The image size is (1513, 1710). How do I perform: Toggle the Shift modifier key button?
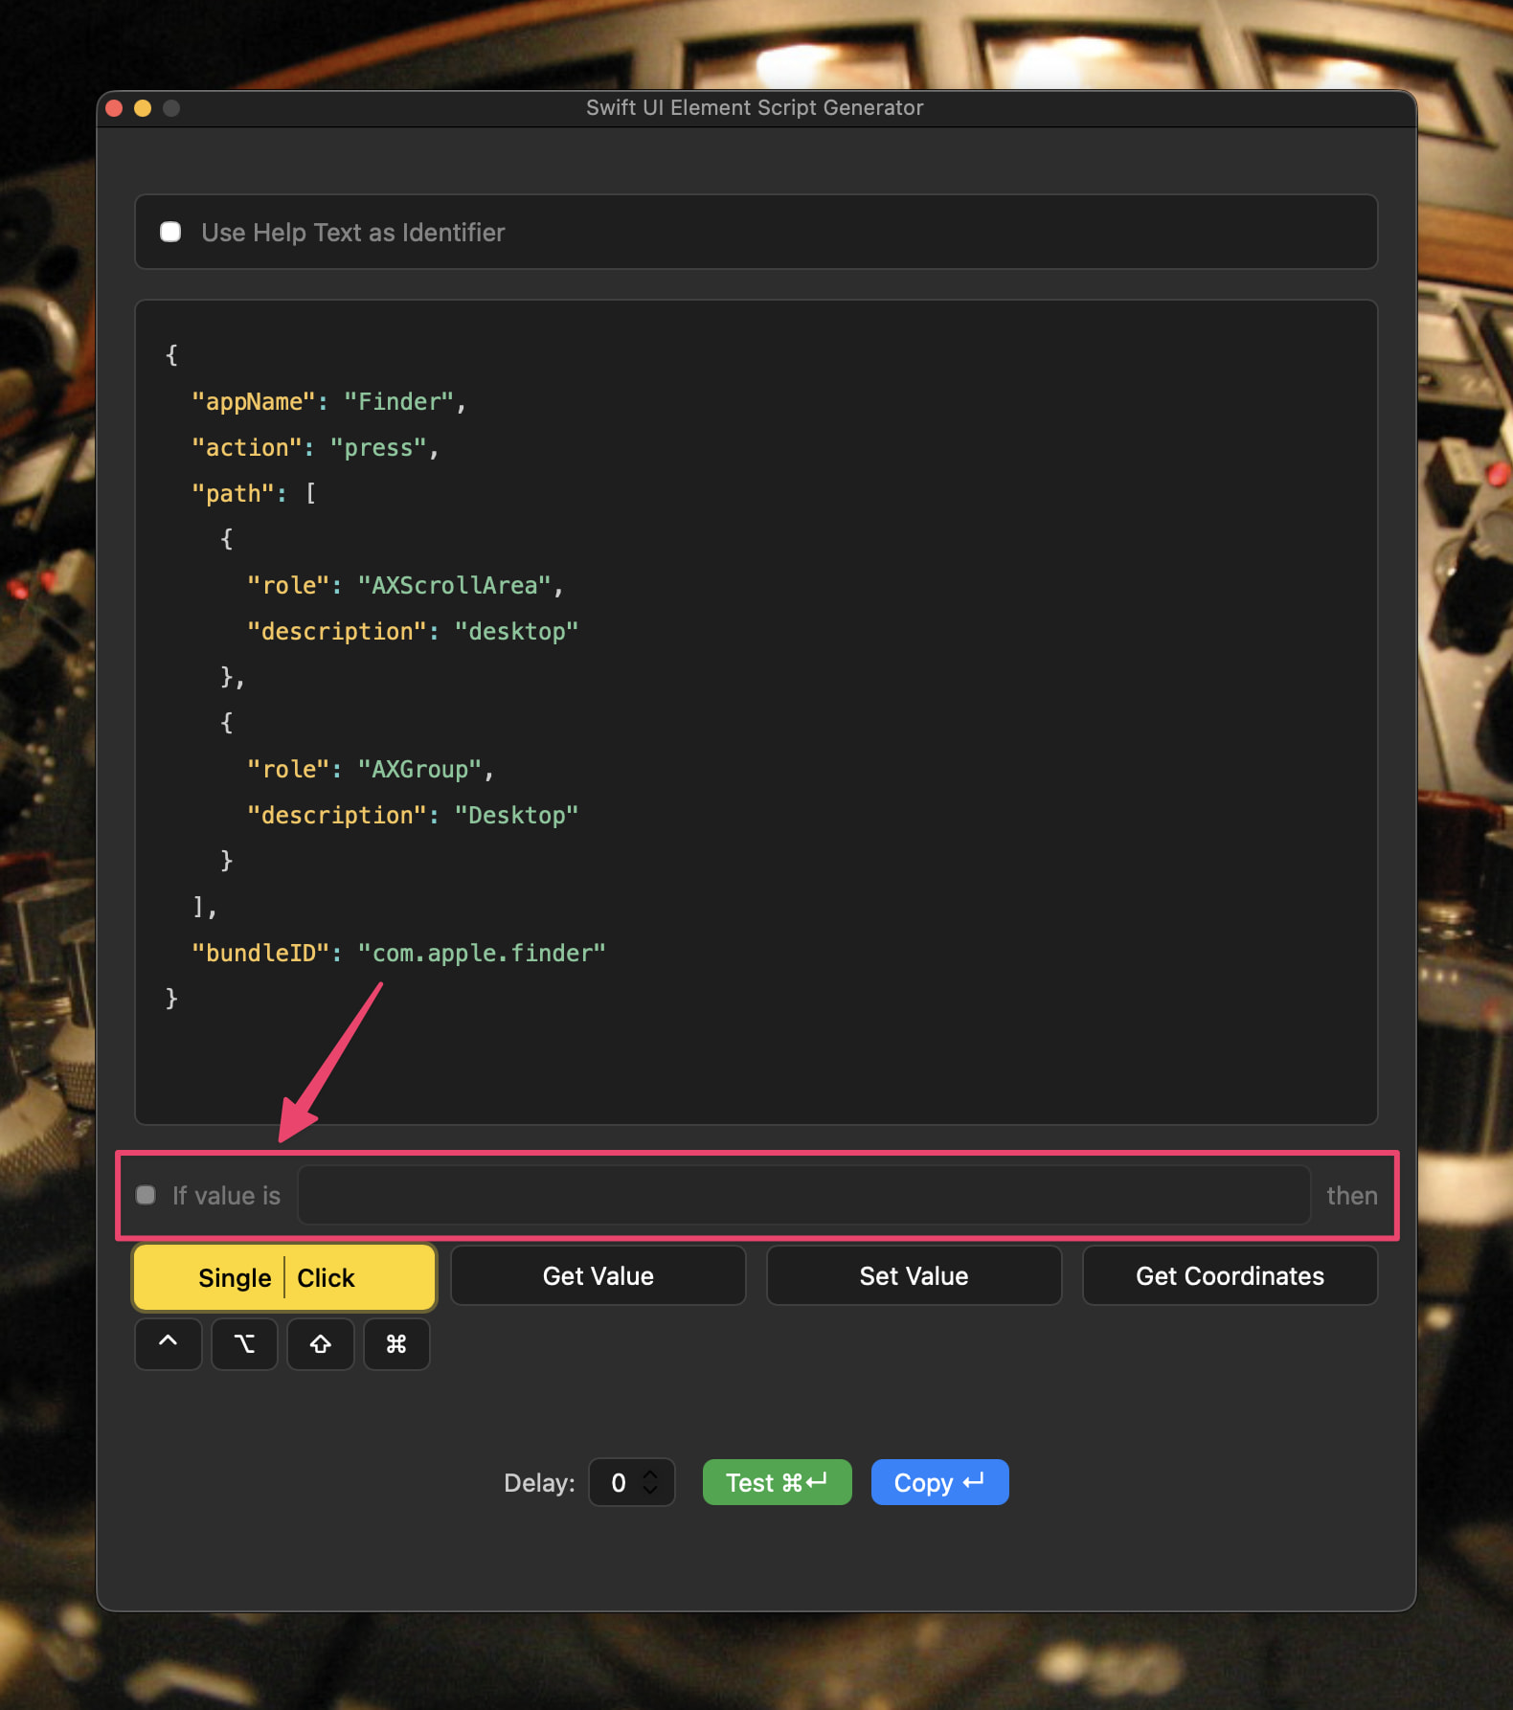(321, 1343)
